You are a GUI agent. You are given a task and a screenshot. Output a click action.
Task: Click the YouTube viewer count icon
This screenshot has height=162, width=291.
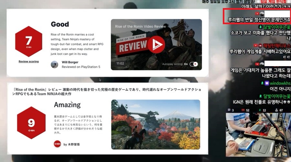[x=242, y=110]
